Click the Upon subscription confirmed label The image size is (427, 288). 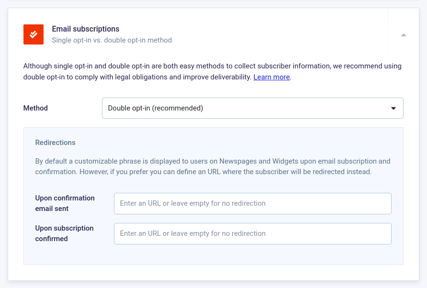coord(64,233)
